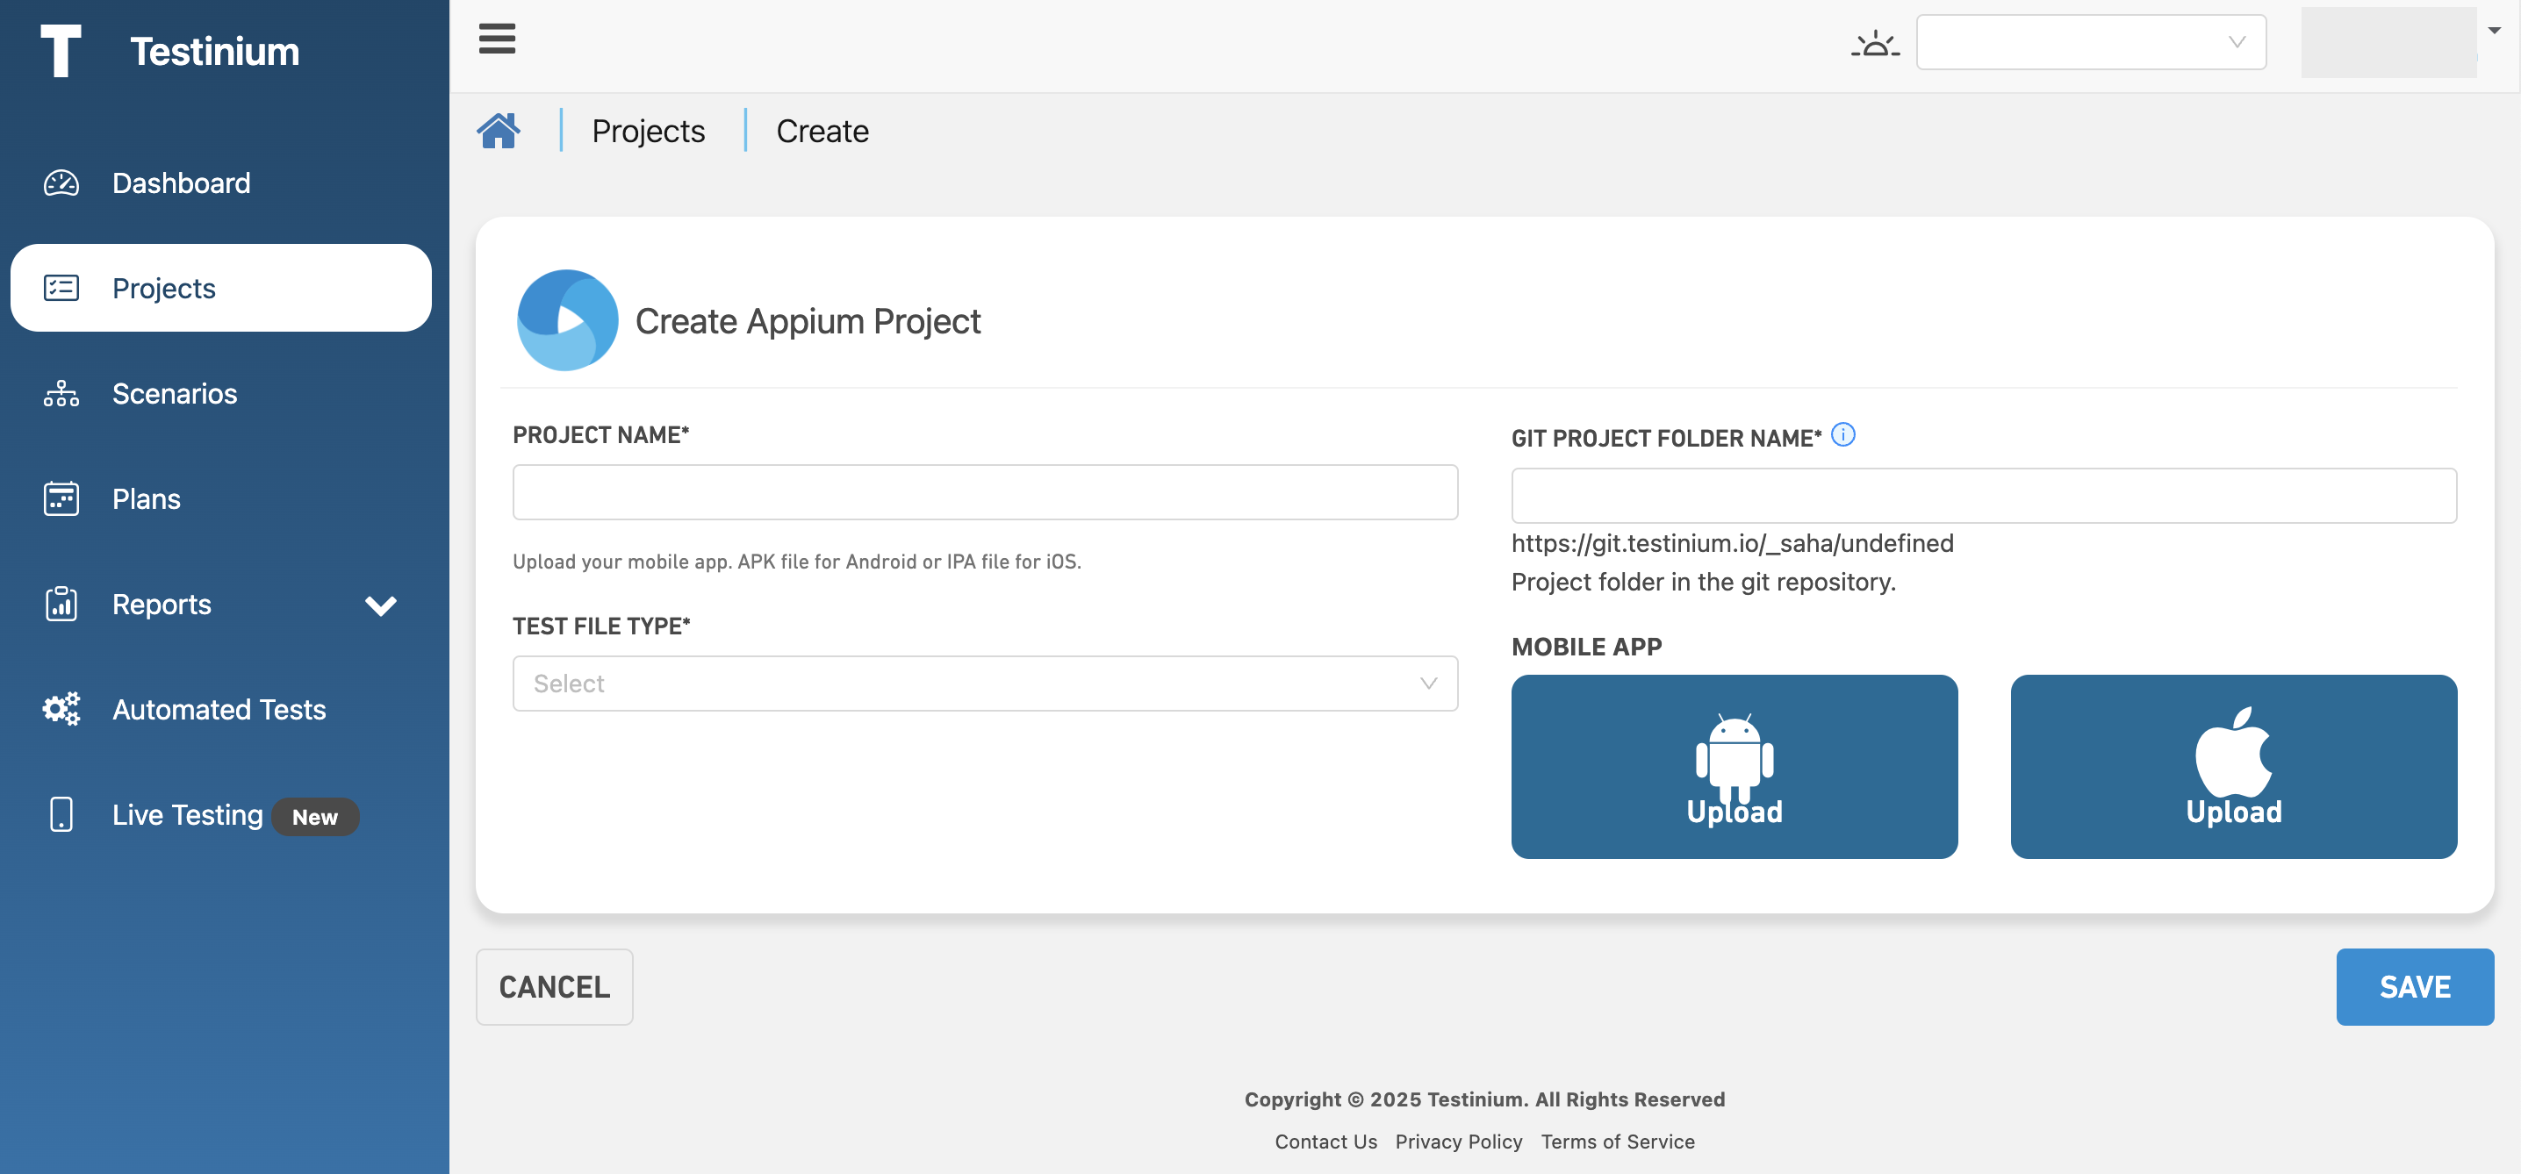This screenshot has width=2521, height=1174.
Task: Click the Save button
Action: [x=2413, y=986]
